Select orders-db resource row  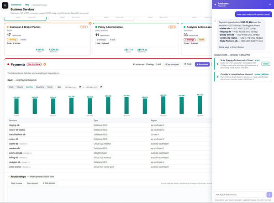[110, 139]
